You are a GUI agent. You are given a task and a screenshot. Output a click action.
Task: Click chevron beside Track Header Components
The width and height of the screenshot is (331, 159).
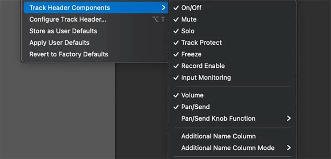click(x=163, y=8)
